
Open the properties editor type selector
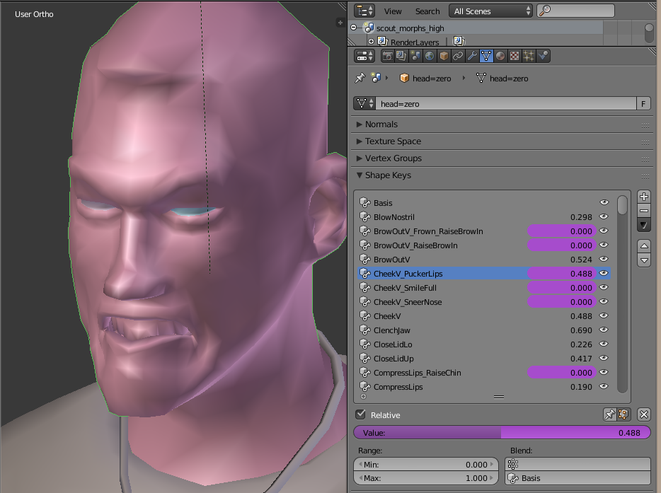[x=364, y=56]
